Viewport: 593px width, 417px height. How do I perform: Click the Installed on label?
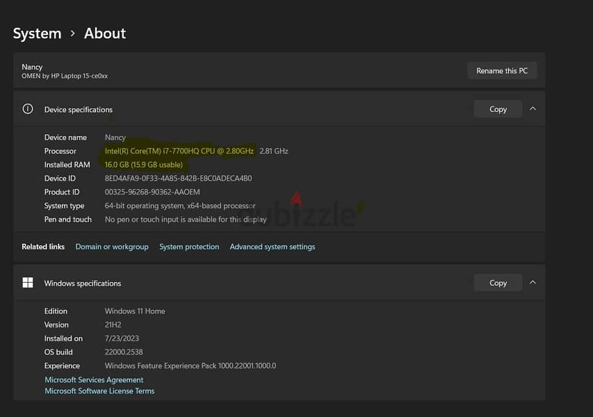point(63,338)
